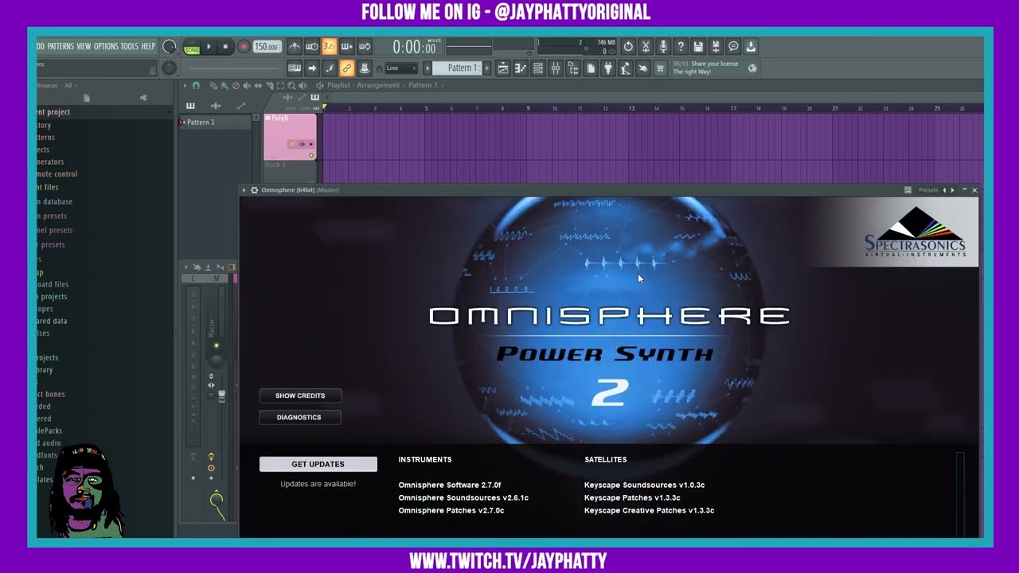1019x573 pixels.
Task: Select the PolyD track header
Action: pyautogui.click(x=290, y=137)
